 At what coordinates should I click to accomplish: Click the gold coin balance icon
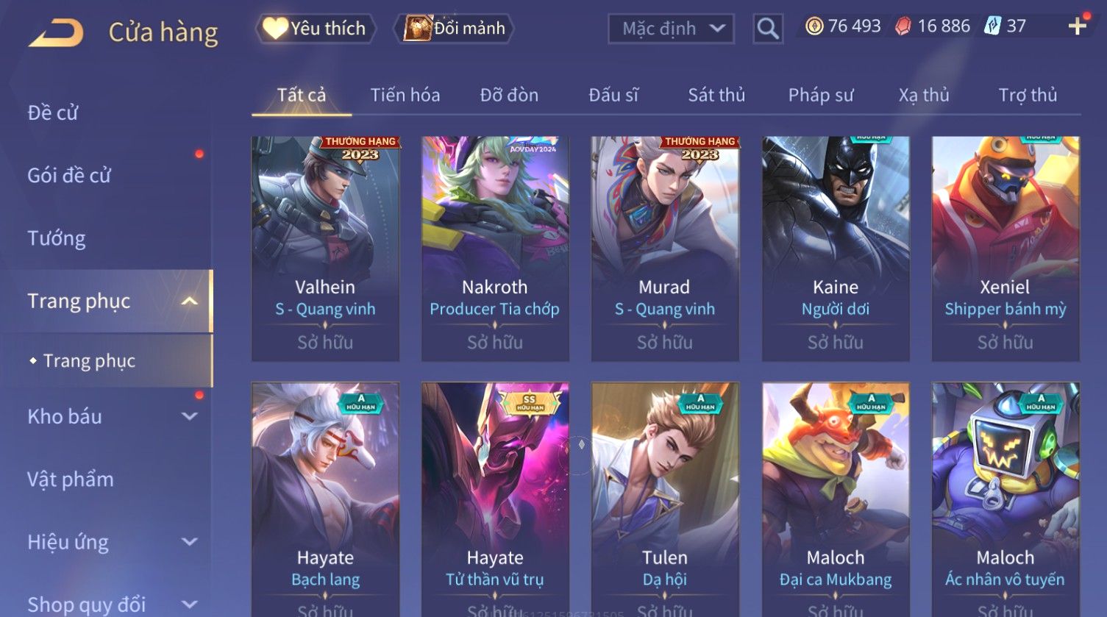814,26
